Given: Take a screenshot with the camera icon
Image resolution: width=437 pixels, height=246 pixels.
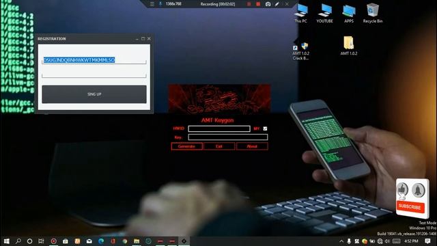Looking at the screenshot, I should 268,4.
